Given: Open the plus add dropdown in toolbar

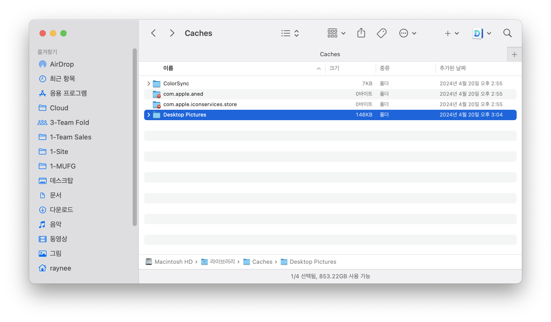Looking at the screenshot, I should [x=452, y=33].
